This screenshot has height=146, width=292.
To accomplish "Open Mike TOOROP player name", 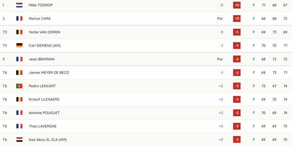I will click(x=41, y=5).
